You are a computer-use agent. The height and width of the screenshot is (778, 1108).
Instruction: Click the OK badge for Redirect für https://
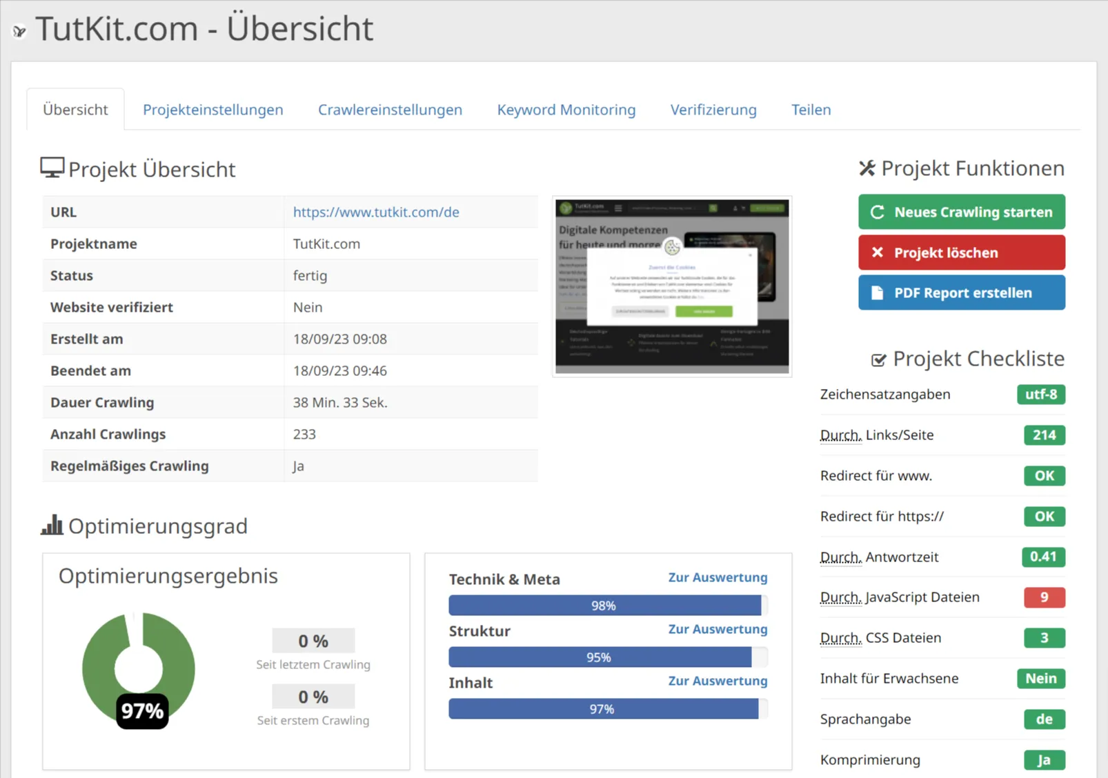point(1045,516)
